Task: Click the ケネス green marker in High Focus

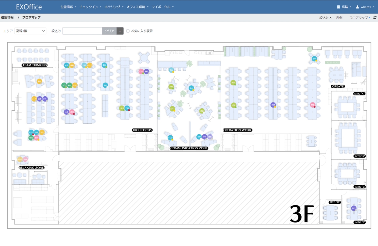Action: [x=121, y=108]
